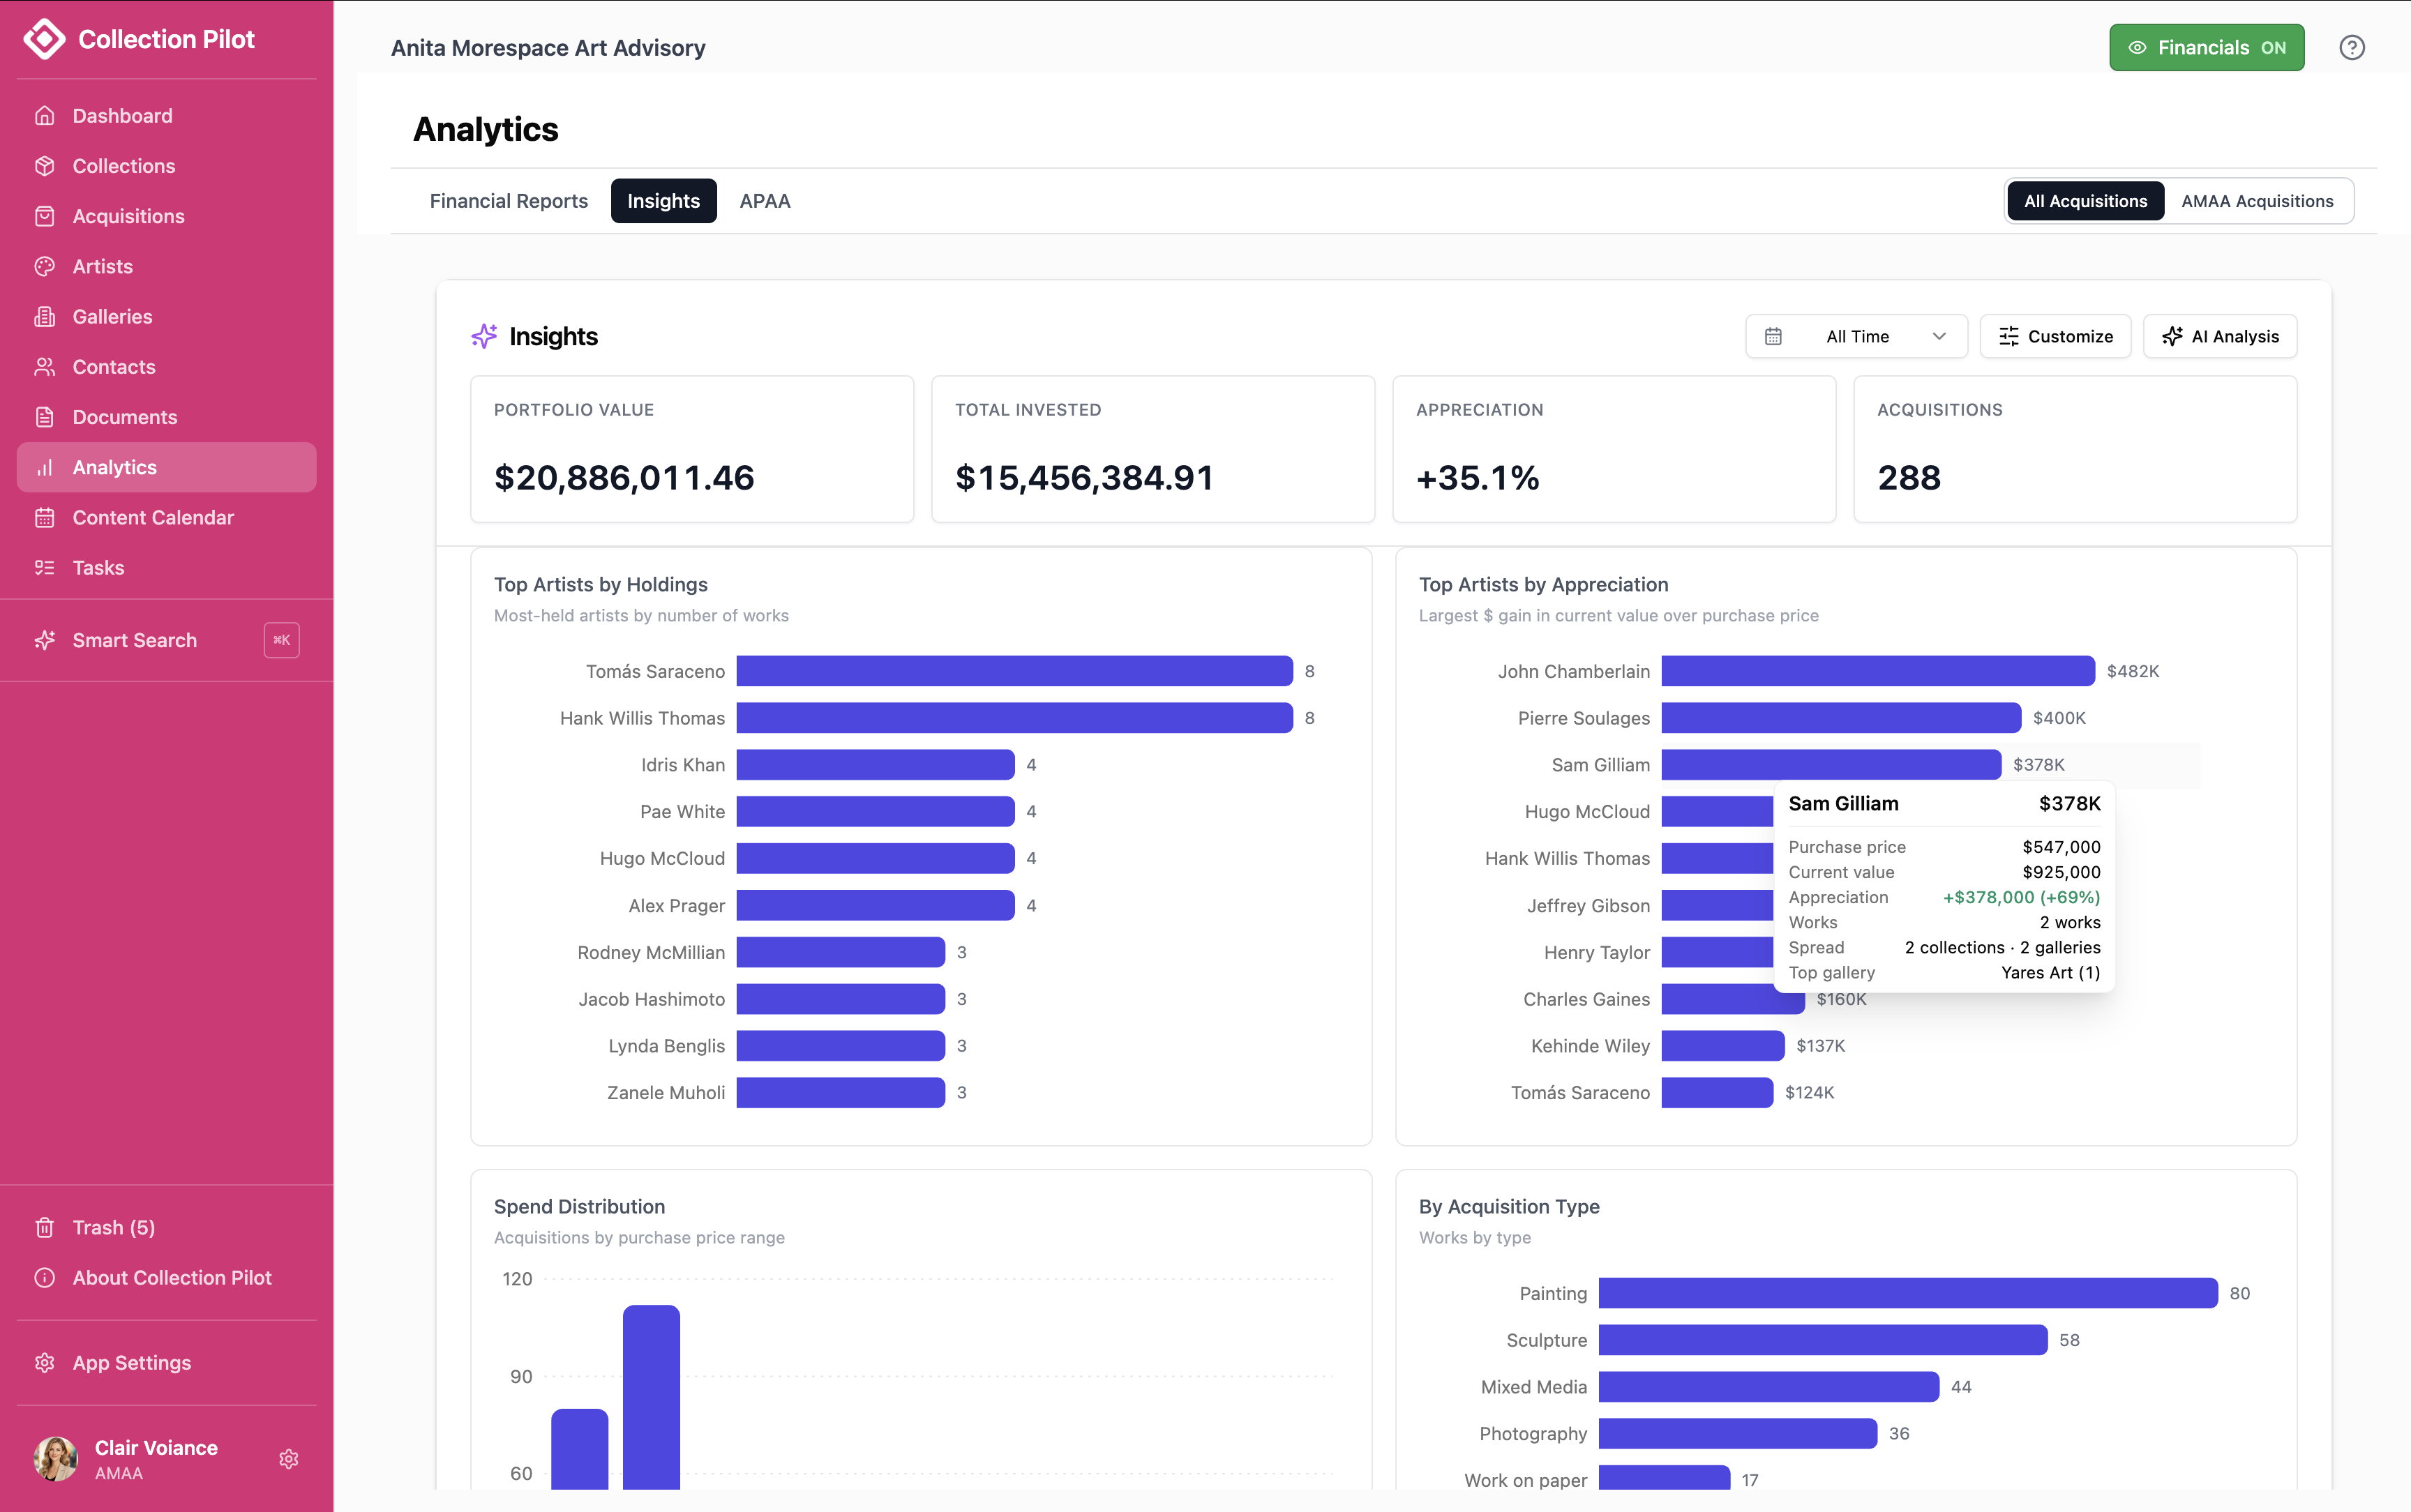Click the Total Invested card
Viewport: 2411px width, 1512px height.
(1153, 449)
